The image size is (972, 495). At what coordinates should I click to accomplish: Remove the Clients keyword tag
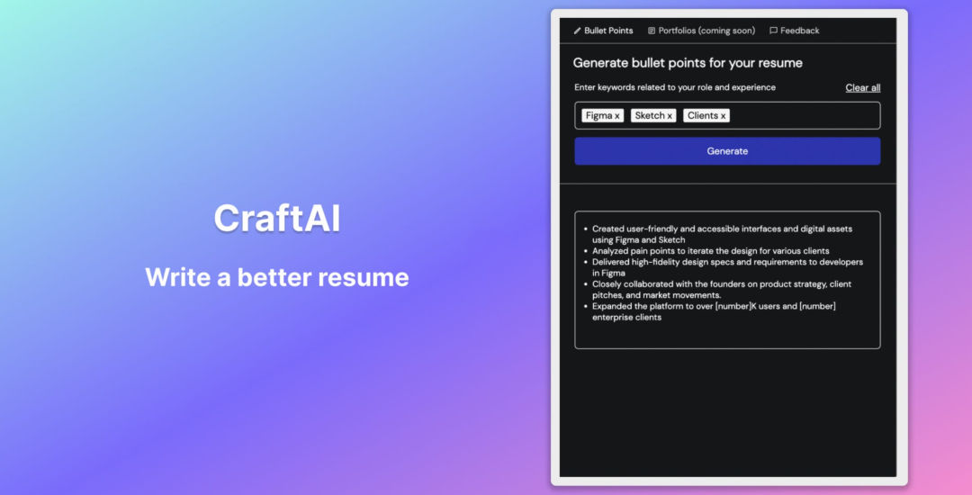(x=723, y=116)
